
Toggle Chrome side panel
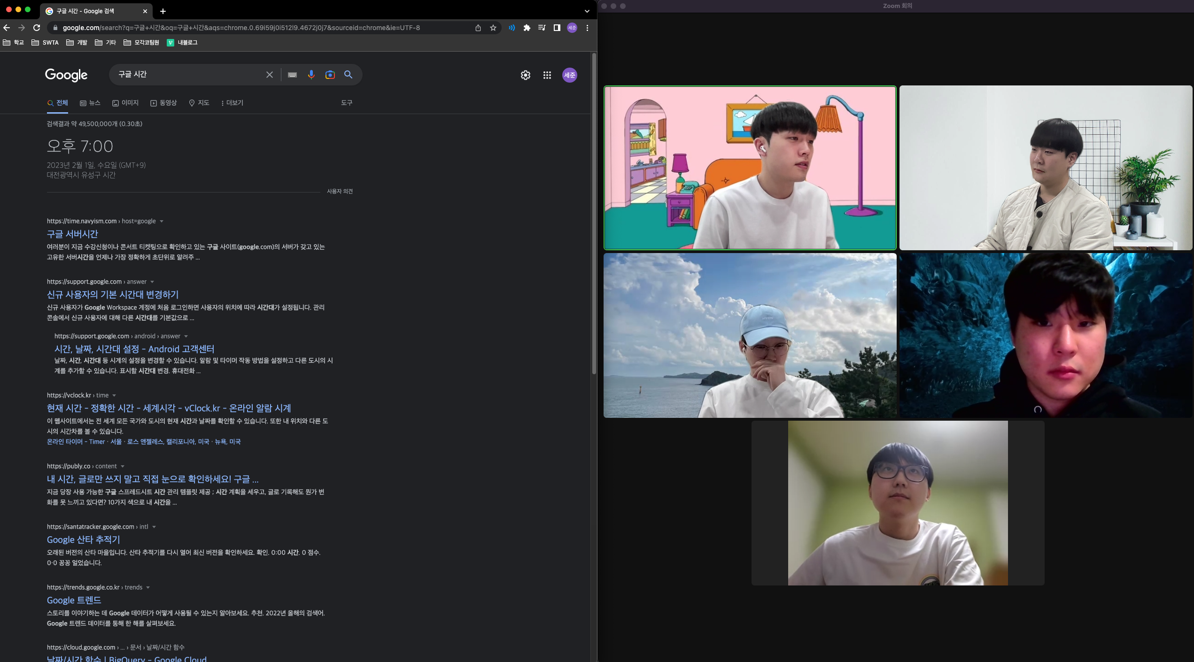[x=557, y=28]
